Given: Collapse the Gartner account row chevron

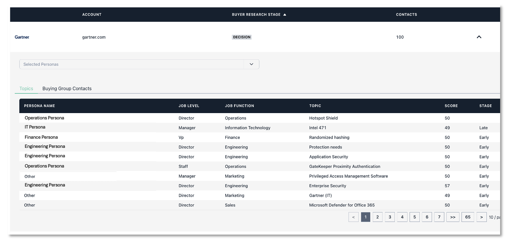Looking at the screenshot, I should (479, 37).
